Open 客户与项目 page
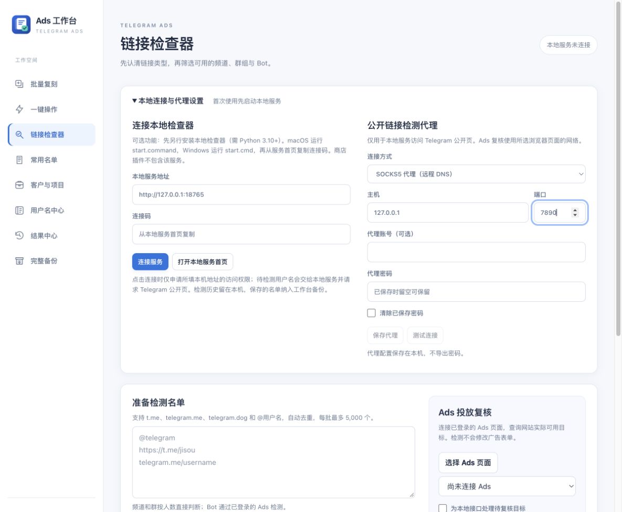 point(51,185)
